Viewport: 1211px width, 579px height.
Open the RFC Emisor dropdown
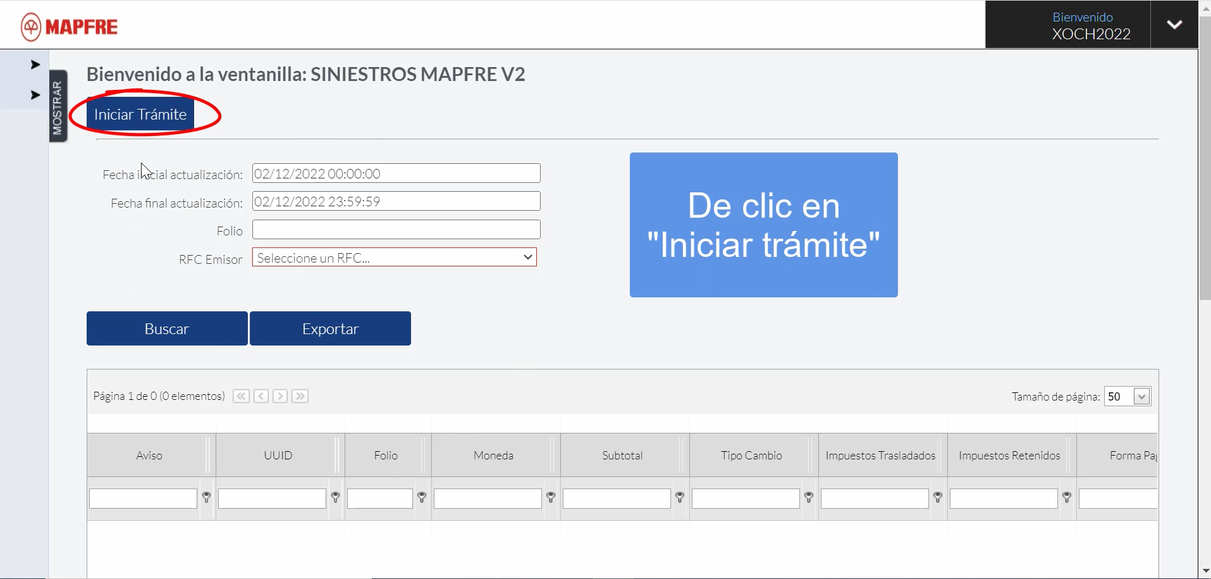(x=395, y=258)
